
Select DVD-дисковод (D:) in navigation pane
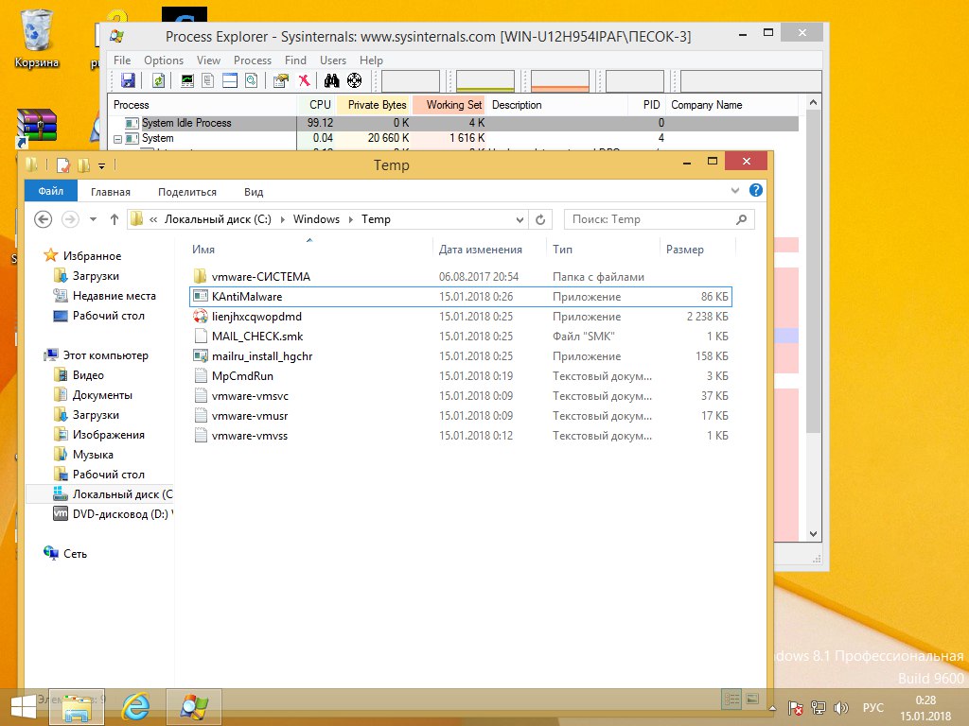click(x=114, y=513)
